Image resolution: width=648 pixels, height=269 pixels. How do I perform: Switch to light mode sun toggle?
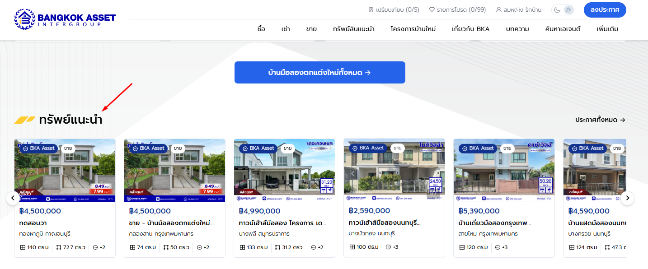pos(568,10)
